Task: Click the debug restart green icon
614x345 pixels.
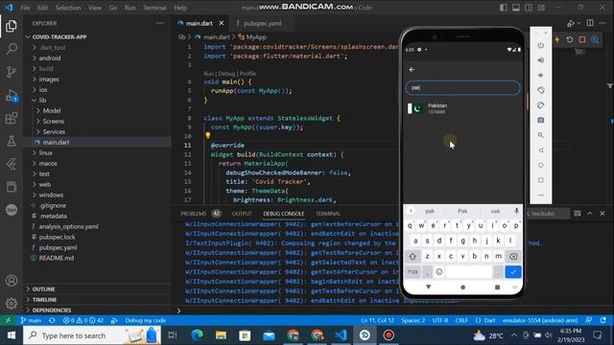Action: tap(570, 39)
